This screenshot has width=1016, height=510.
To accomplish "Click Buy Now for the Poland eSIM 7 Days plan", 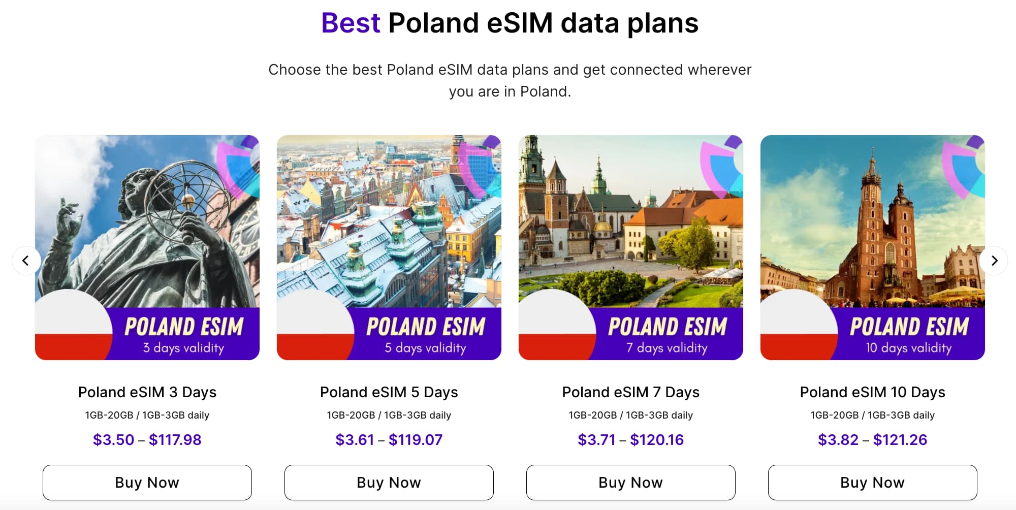I will click(631, 482).
